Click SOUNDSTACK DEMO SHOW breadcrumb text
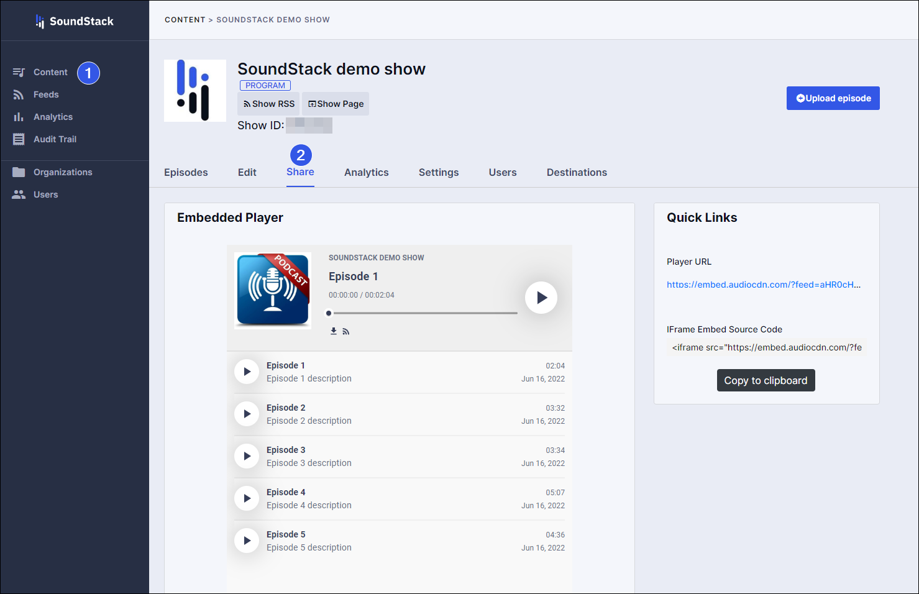The height and width of the screenshot is (594, 919). pyautogui.click(x=273, y=20)
